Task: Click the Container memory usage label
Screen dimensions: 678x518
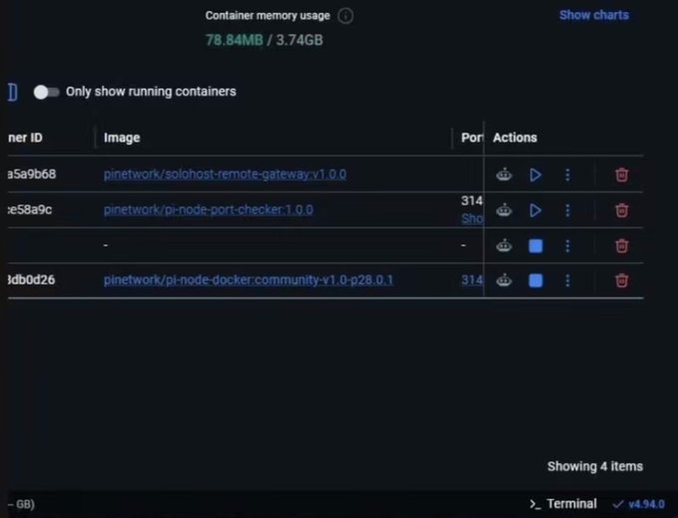Action: (268, 16)
